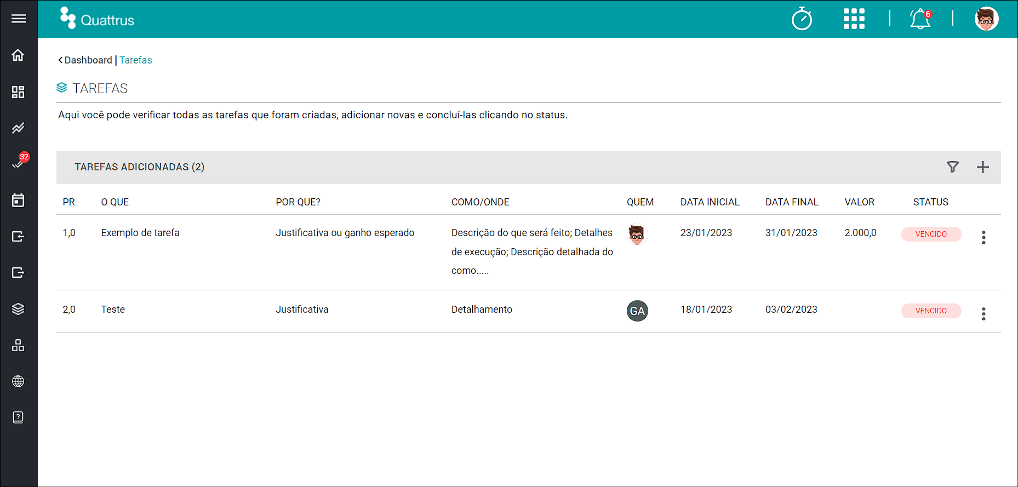The width and height of the screenshot is (1018, 487).
Task: Open the hamburger menu
Action: 19,19
